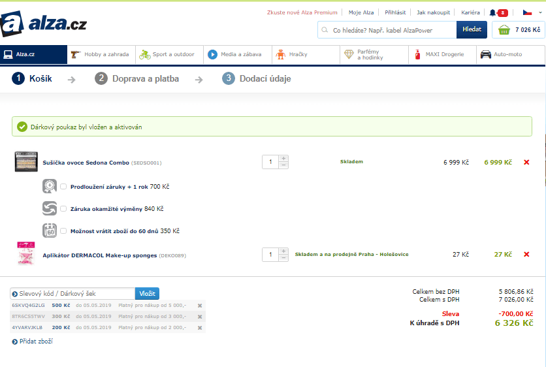Open Aplikátor DERMACOL Make-up sponges link
The height and width of the screenshot is (367, 546).
coord(100,255)
